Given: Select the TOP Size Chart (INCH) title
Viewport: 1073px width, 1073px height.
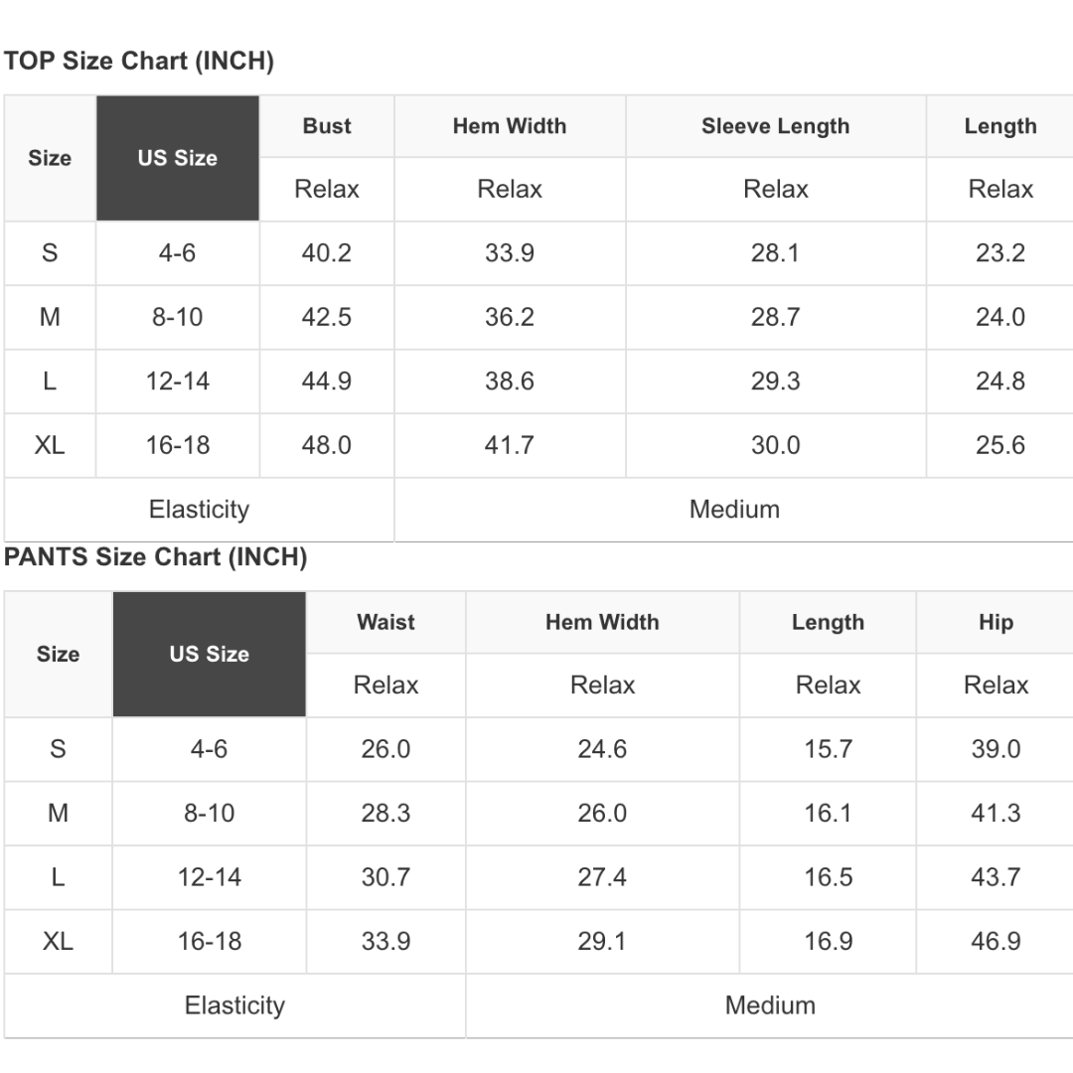Looking at the screenshot, I should click(139, 62).
